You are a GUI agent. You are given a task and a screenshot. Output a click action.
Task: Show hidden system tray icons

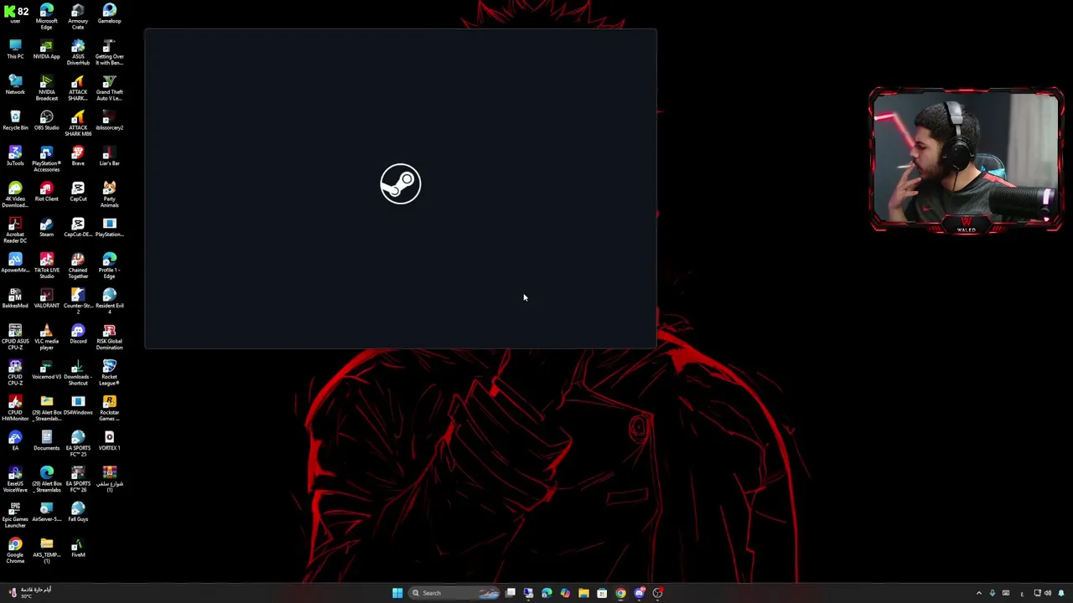(978, 593)
